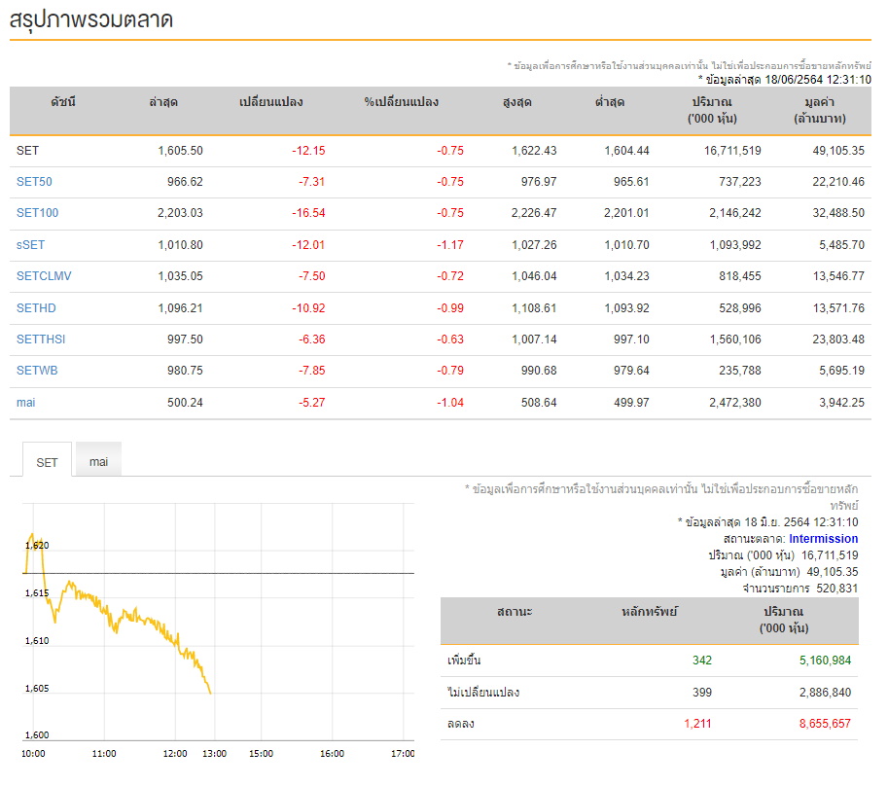Click the ต่ำสุด column header
The image size is (888, 786).
pos(610,102)
